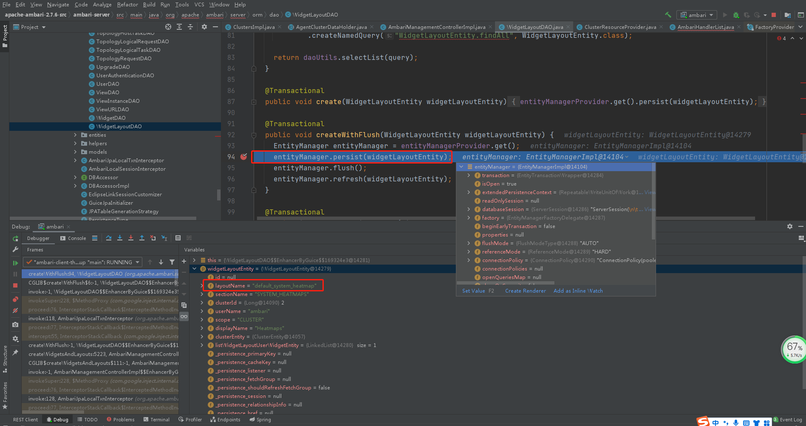Toggle the Project tool window side button
Image resolution: width=806 pixels, height=426 pixels.
[5, 36]
